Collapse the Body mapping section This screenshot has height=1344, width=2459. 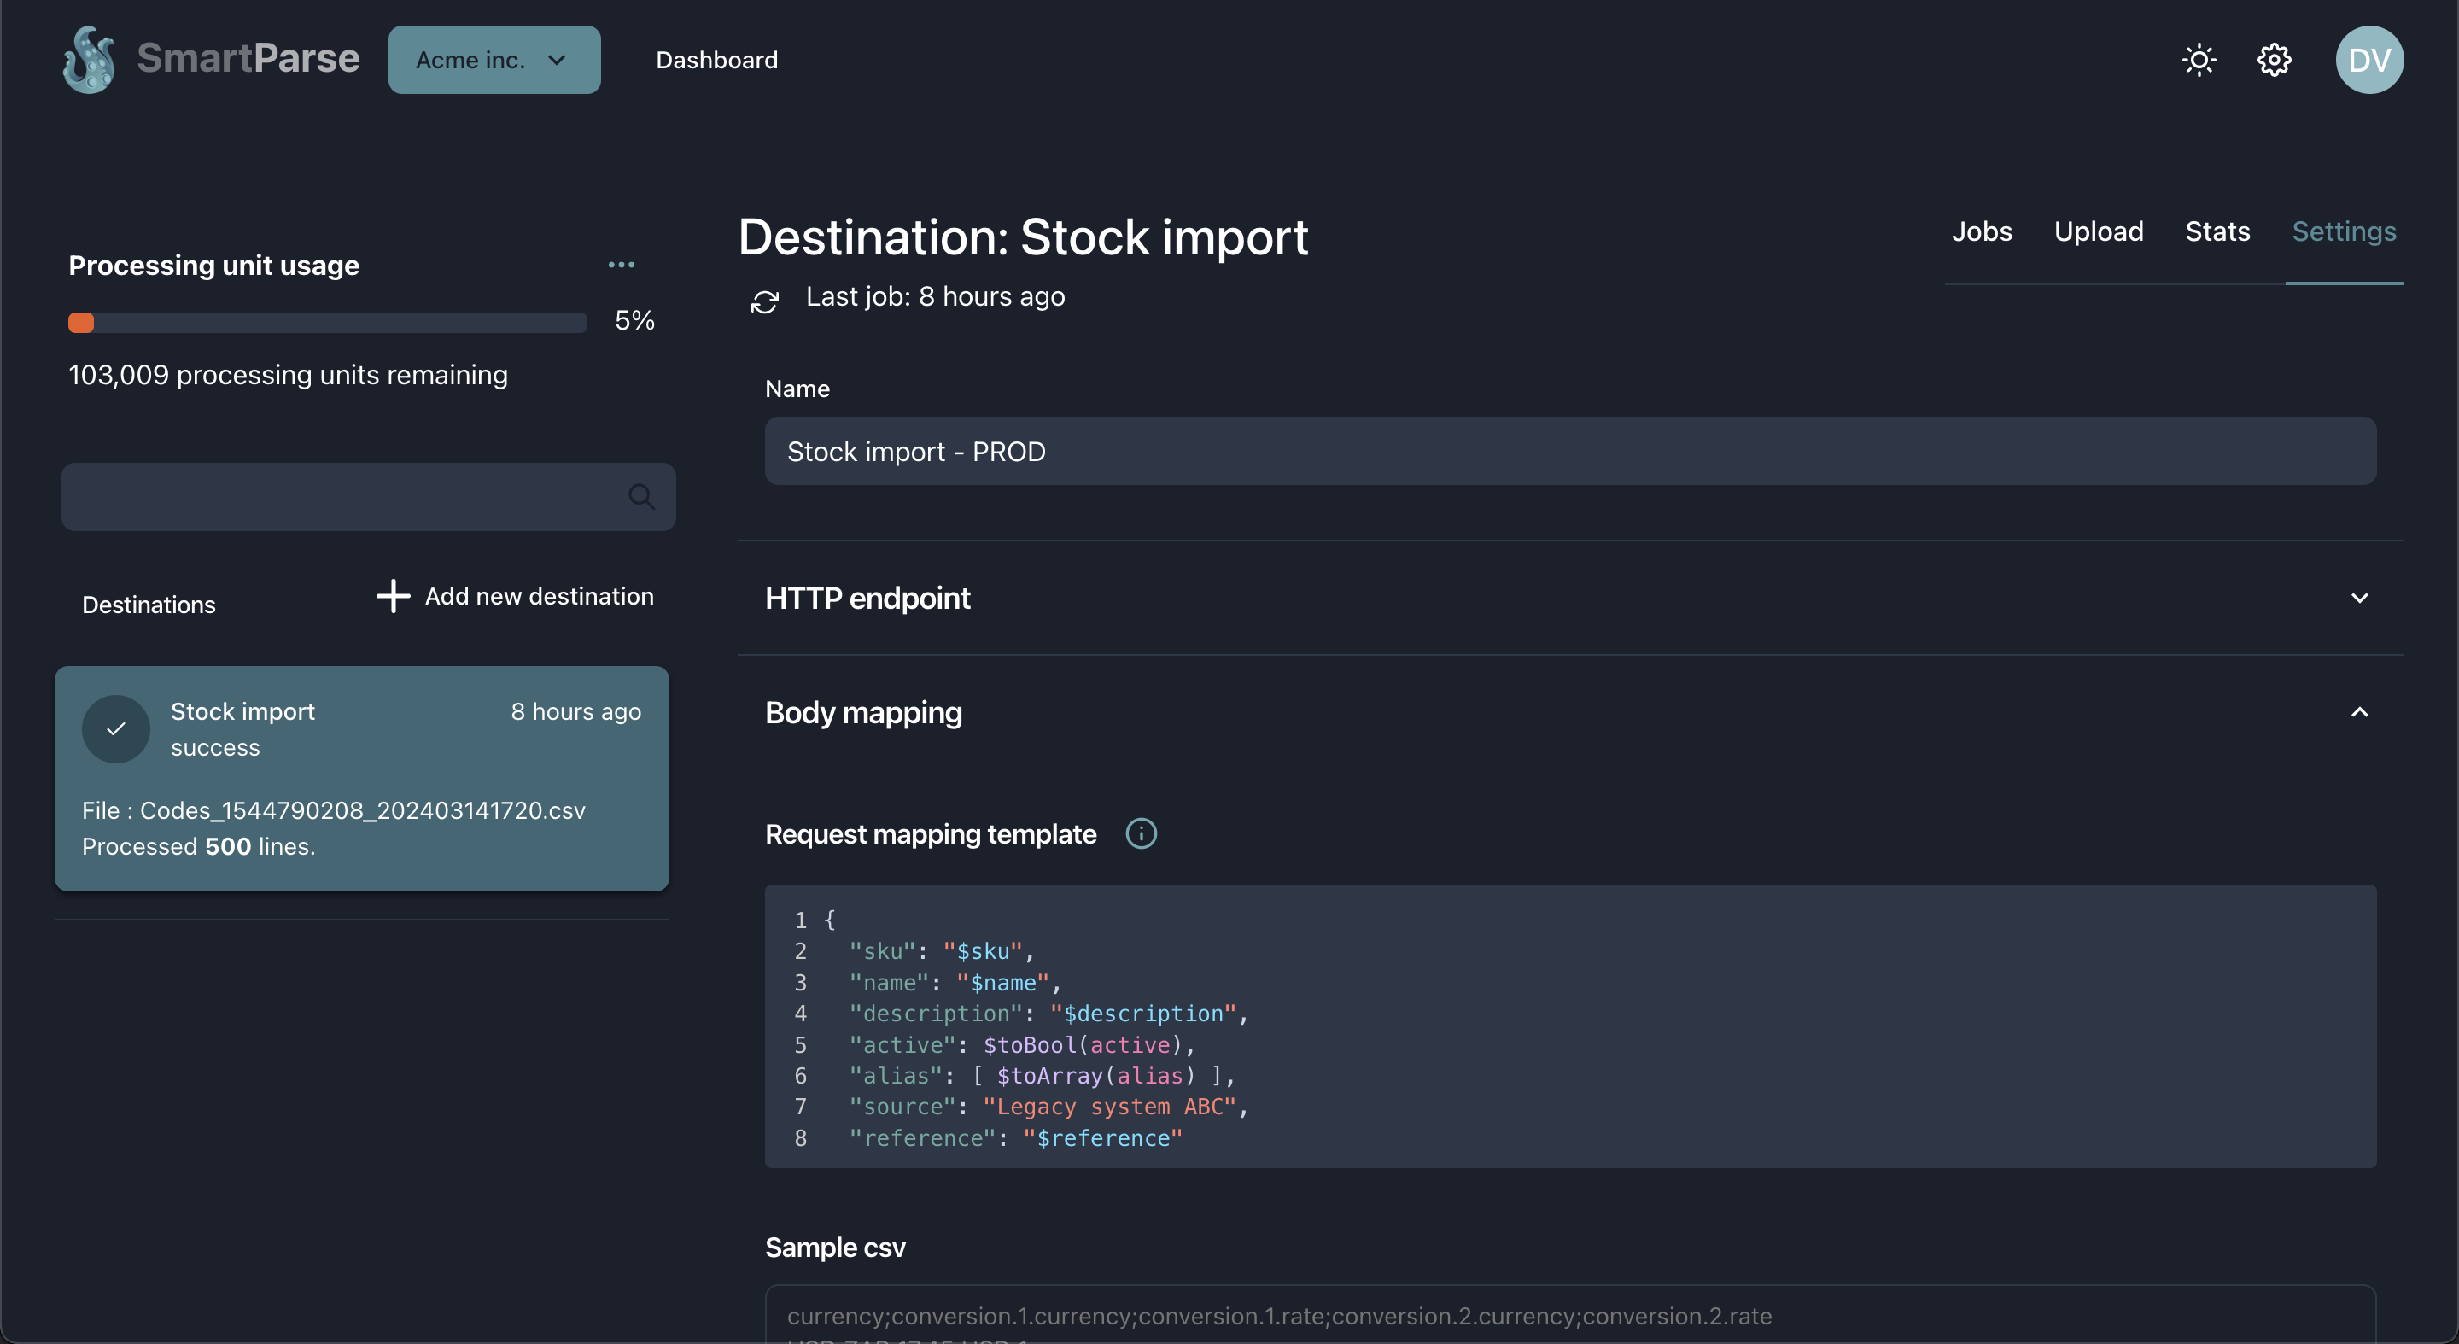(2359, 712)
